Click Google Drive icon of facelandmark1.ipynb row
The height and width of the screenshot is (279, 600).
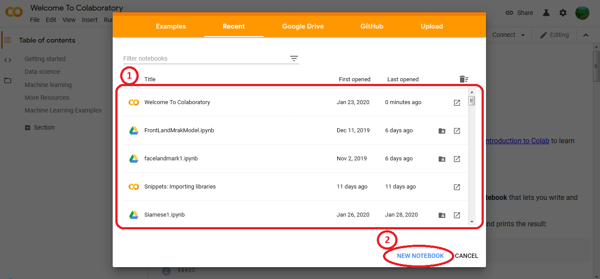[134, 159]
